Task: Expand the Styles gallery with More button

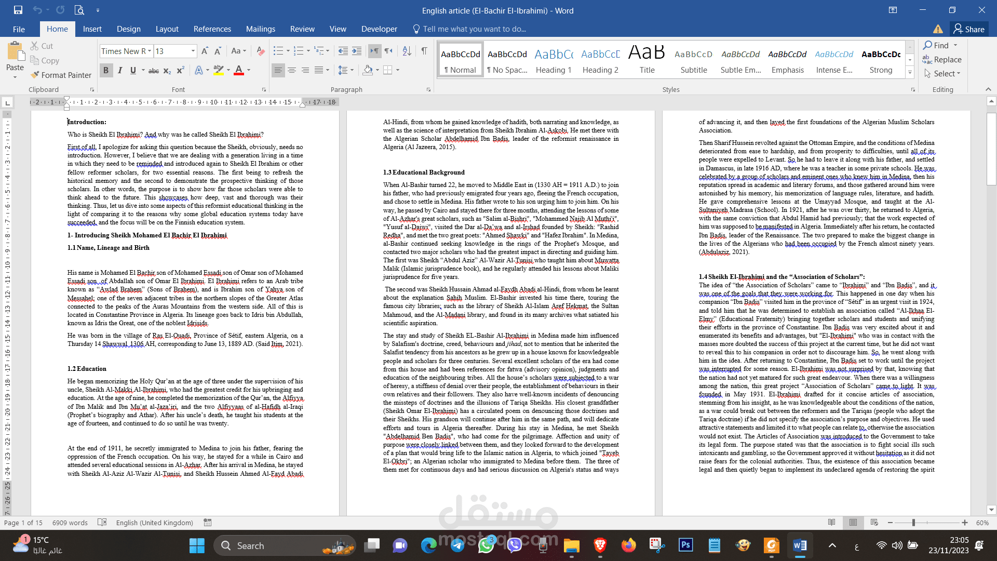Action: [x=910, y=73]
